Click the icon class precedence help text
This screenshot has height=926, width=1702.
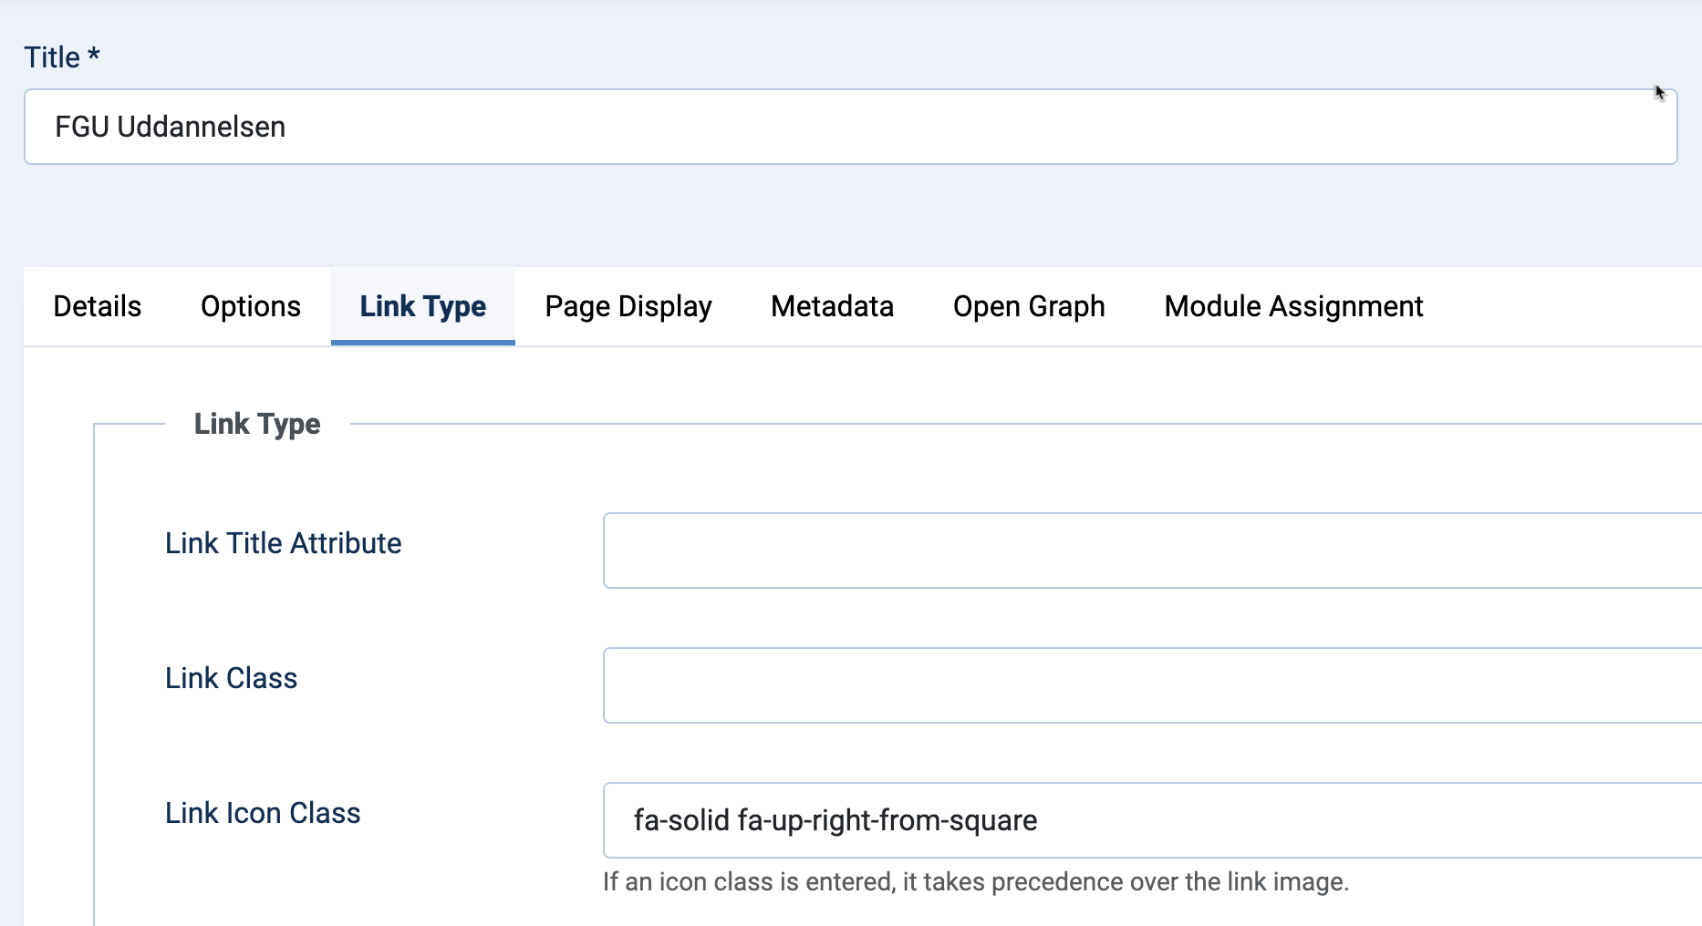[975, 882]
